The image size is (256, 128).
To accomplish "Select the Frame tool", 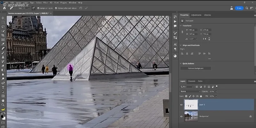I will point(3,39).
